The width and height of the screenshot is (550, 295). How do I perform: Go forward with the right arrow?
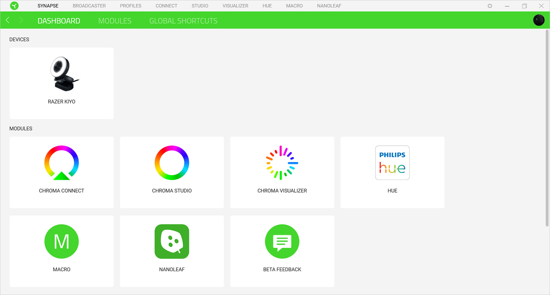[21, 20]
